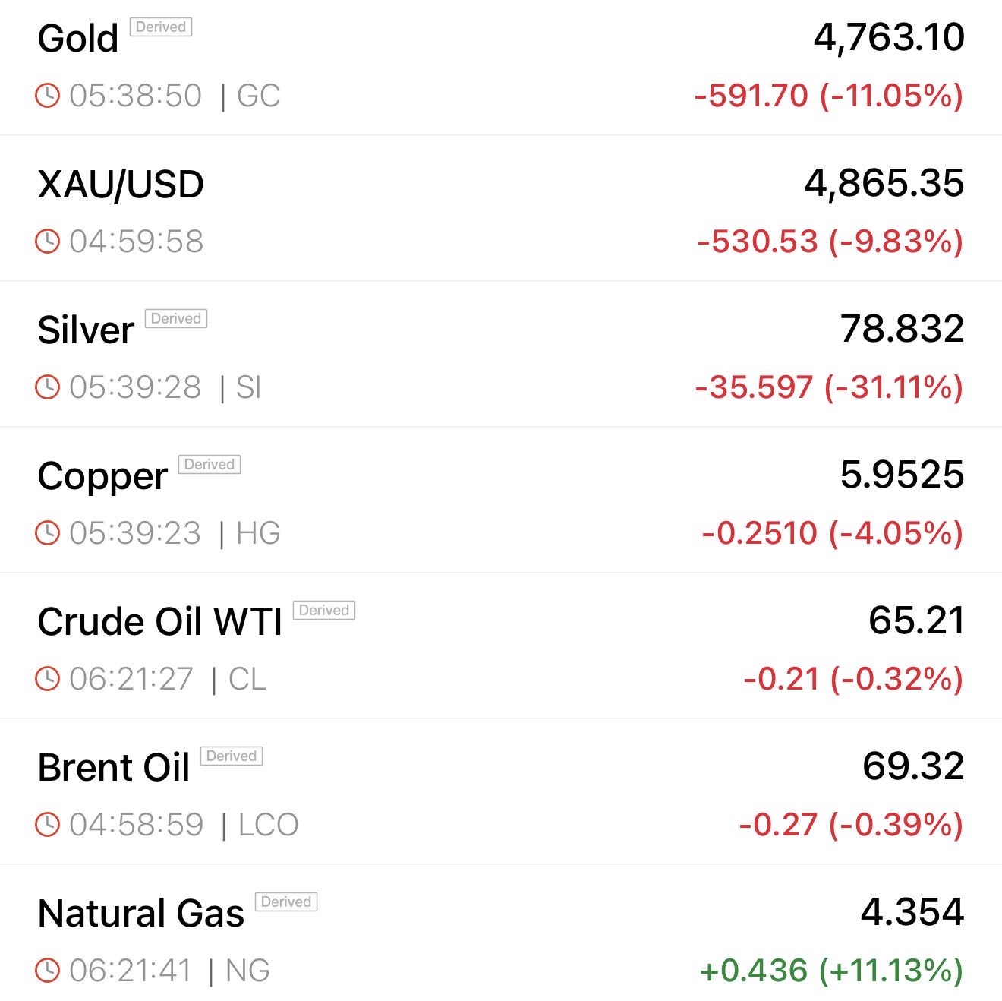This screenshot has width=1002, height=1001.
Task: Select the Silver price 78.832
Action: 902,329
